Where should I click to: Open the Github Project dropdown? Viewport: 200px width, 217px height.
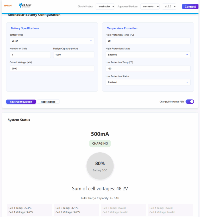point(105,7)
